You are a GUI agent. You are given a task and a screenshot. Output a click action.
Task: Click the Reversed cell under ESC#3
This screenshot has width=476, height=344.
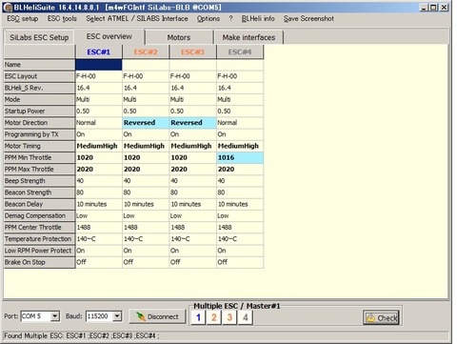192,123
